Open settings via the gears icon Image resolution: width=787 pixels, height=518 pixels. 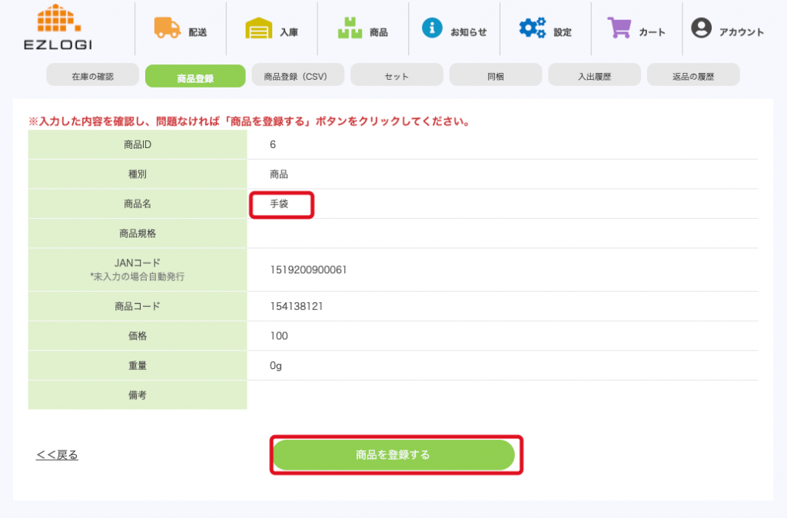pyautogui.click(x=532, y=28)
